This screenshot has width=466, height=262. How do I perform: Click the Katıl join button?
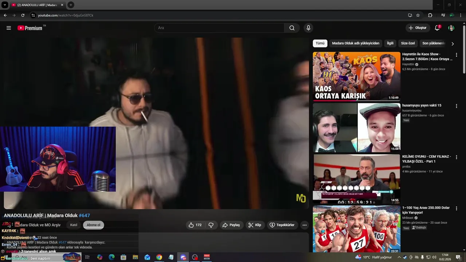tap(74, 225)
